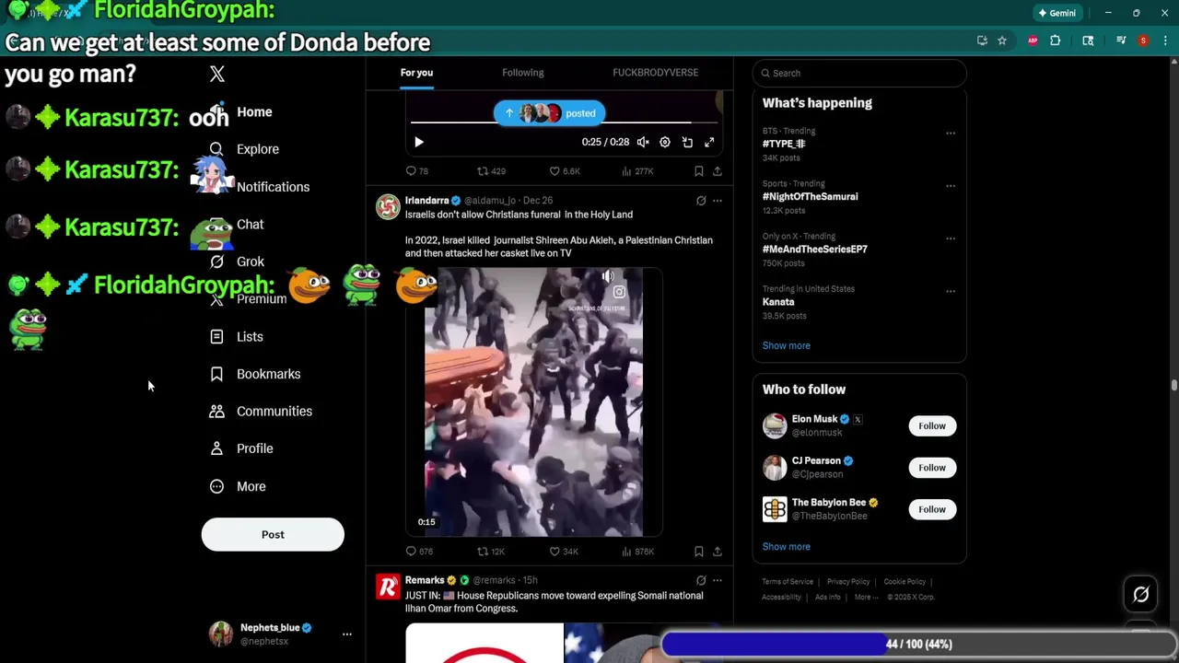Open more options on Irlandarra's post

tap(718, 201)
